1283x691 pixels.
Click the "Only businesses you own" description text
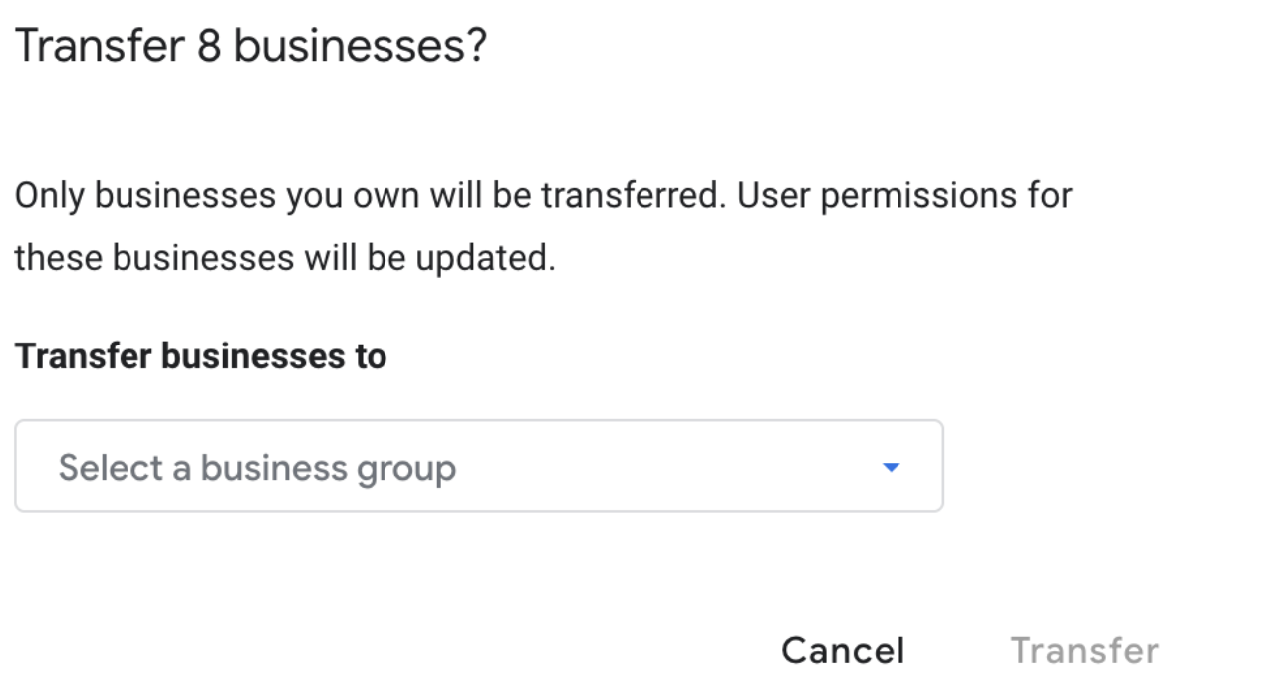219,196
